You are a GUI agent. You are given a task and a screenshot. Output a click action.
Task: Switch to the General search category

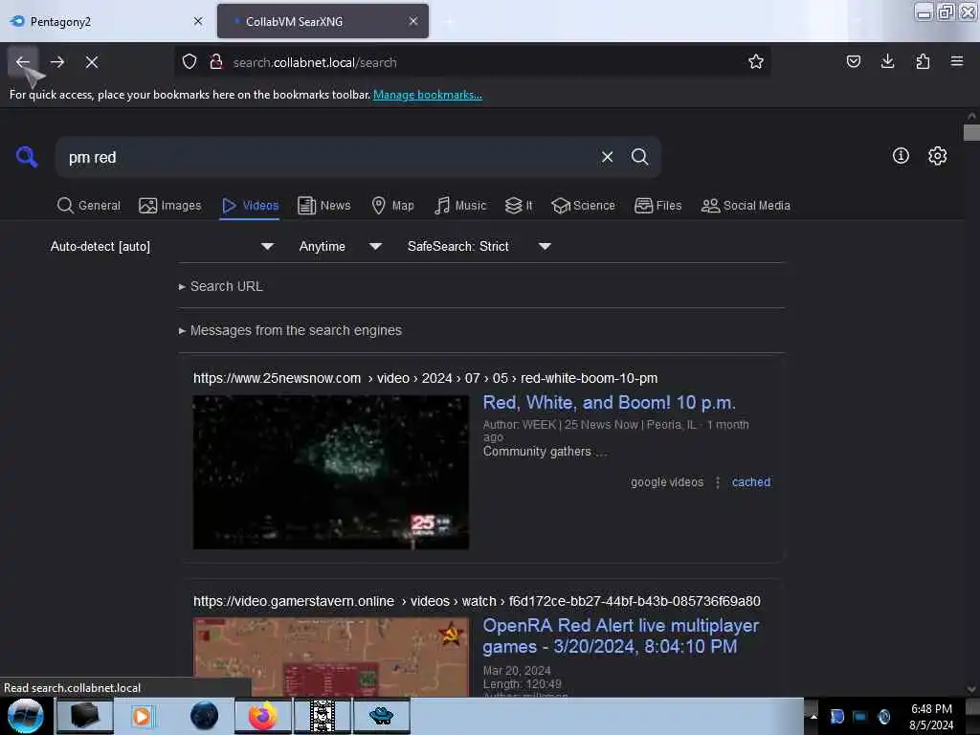pyautogui.click(x=89, y=206)
